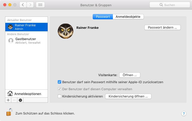Click magnifier icon in the Suchen field

pos(161,5)
